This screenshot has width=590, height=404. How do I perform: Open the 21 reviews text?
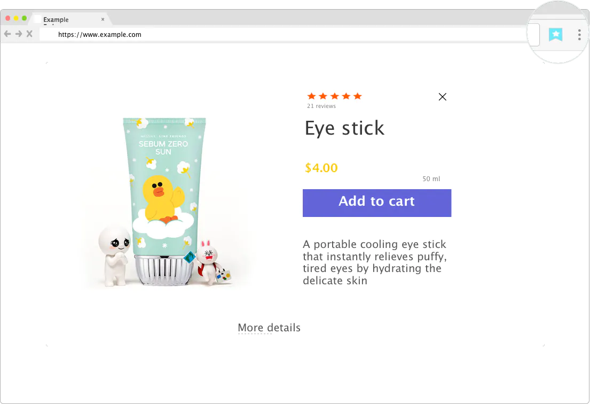point(321,106)
